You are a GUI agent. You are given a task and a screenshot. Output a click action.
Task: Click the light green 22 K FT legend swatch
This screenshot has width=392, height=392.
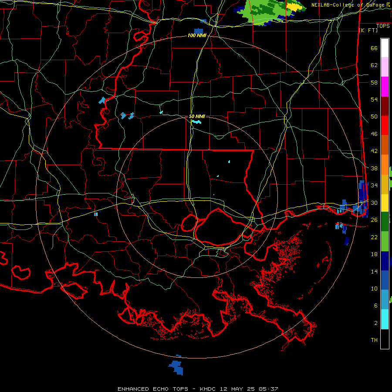pos(385,241)
